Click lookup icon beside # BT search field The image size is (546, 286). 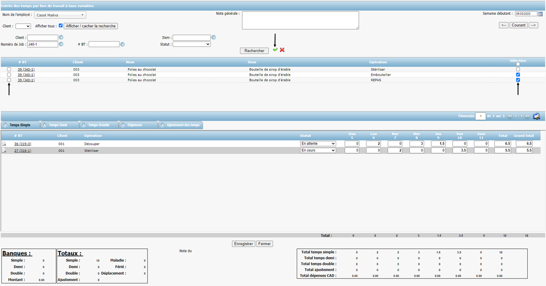click(x=123, y=45)
